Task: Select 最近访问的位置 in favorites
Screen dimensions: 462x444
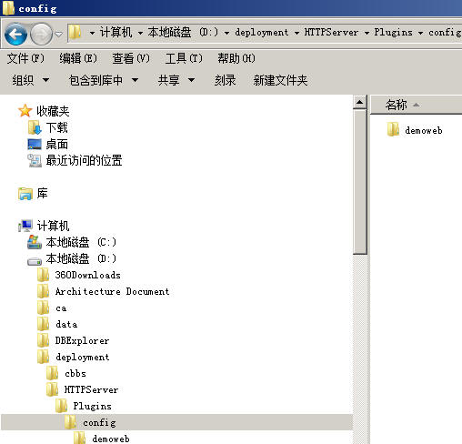Action: tap(84, 160)
